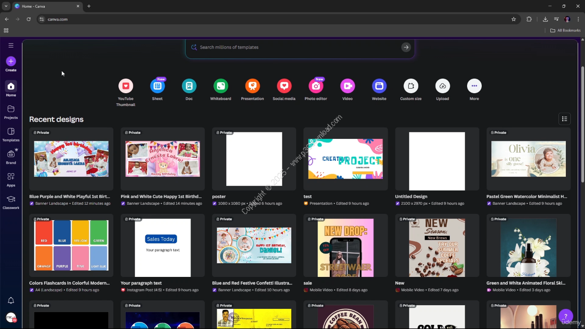The image size is (585, 329).
Task: Open Blue Purple and White Playful 1st Birthday design
Action: [x=71, y=159]
